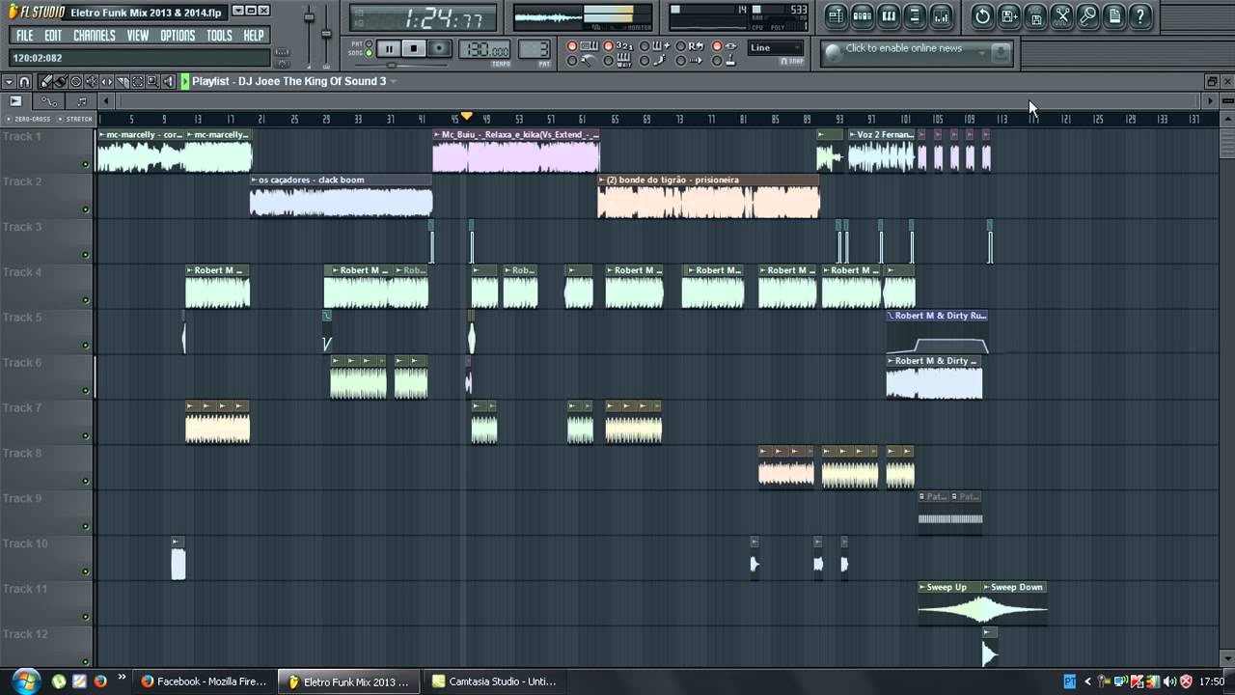This screenshot has width=1235, height=695.
Task: Open the EDIT menu
Action: point(53,36)
